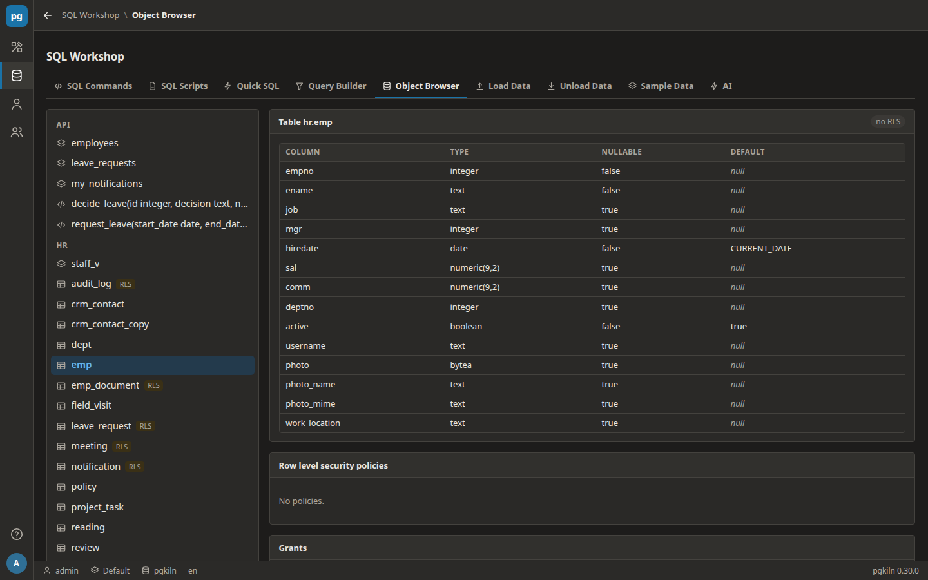Switch to the SQL Commands tab

(x=93, y=86)
